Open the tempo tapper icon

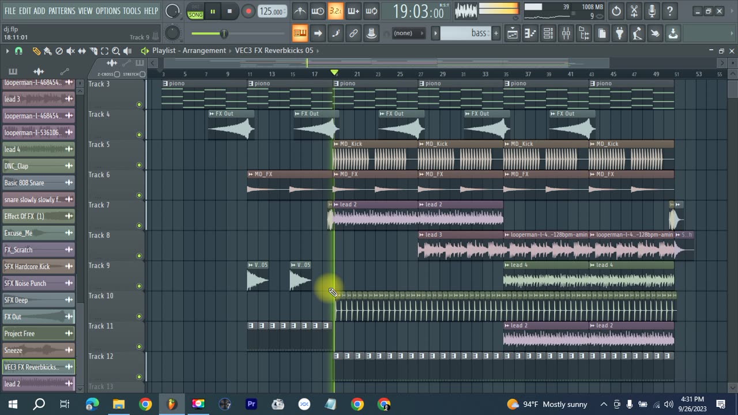coord(637,33)
